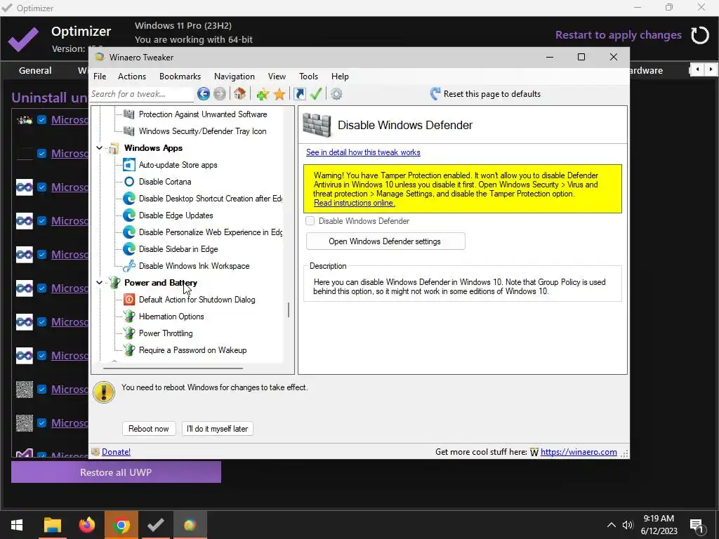Open the Actions menu

pyautogui.click(x=132, y=76)
